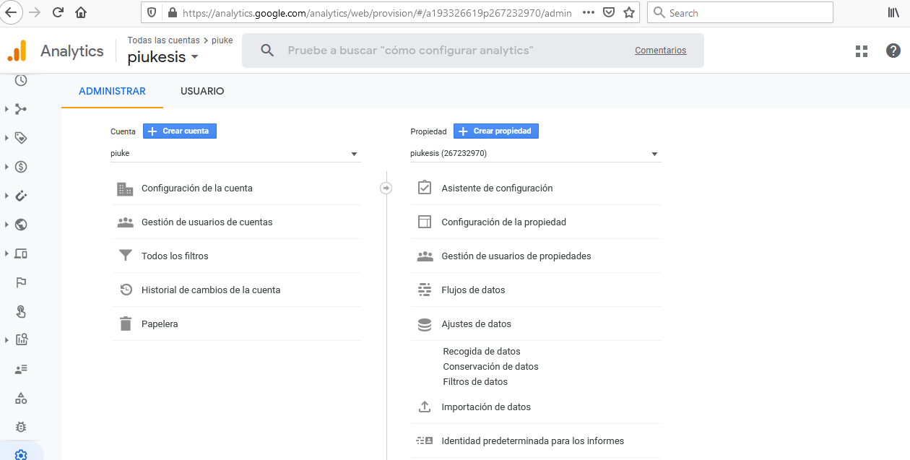Click the magnifier icon in Analytics search bar

[267, 51]
